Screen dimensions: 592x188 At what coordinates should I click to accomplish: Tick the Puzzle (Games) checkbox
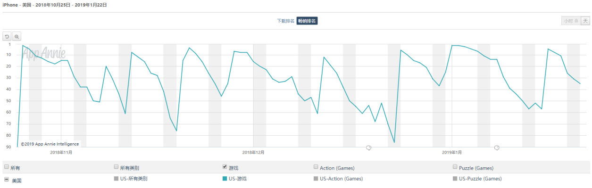pyautogui.click(x=455, y=167)
